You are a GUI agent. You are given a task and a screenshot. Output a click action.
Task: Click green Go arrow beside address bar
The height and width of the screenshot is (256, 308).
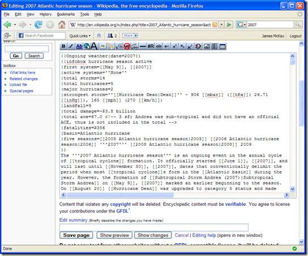coord(229,25)
